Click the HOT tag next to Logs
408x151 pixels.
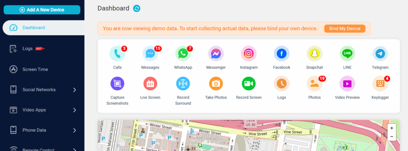(40, 48)
